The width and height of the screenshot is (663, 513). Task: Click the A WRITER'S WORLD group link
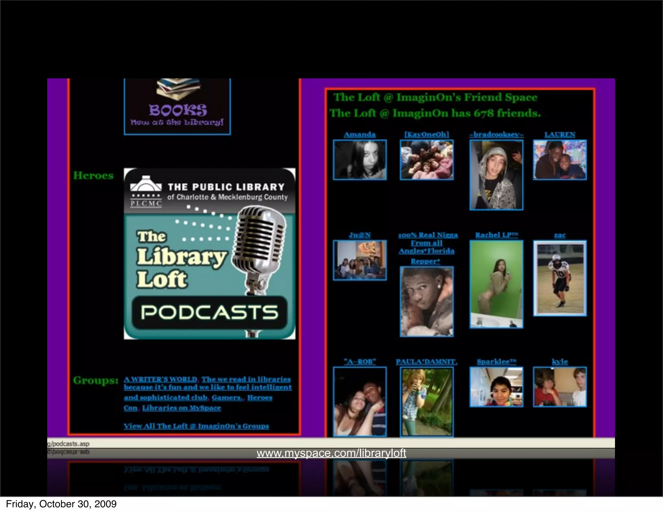(161, 379)
